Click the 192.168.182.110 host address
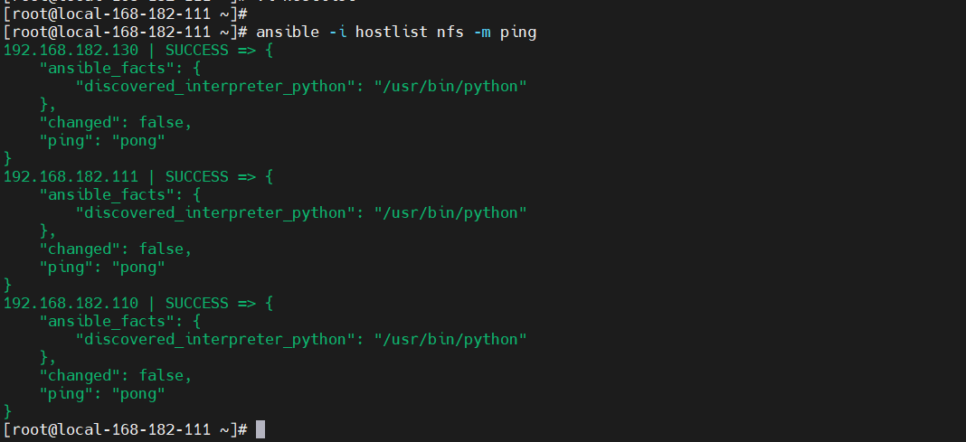The width and height of the screenshot is (966, 442). (x=71, y=303)
